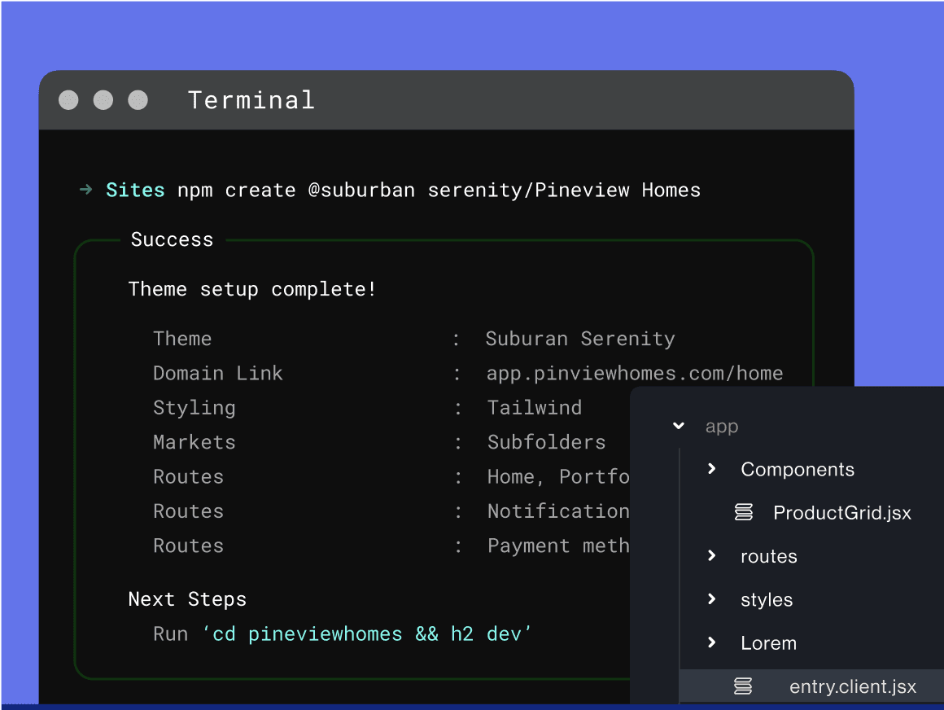Click the teal prompt arrow beside Sites
The image size is (944, 710).
click(x=85, y=189)
